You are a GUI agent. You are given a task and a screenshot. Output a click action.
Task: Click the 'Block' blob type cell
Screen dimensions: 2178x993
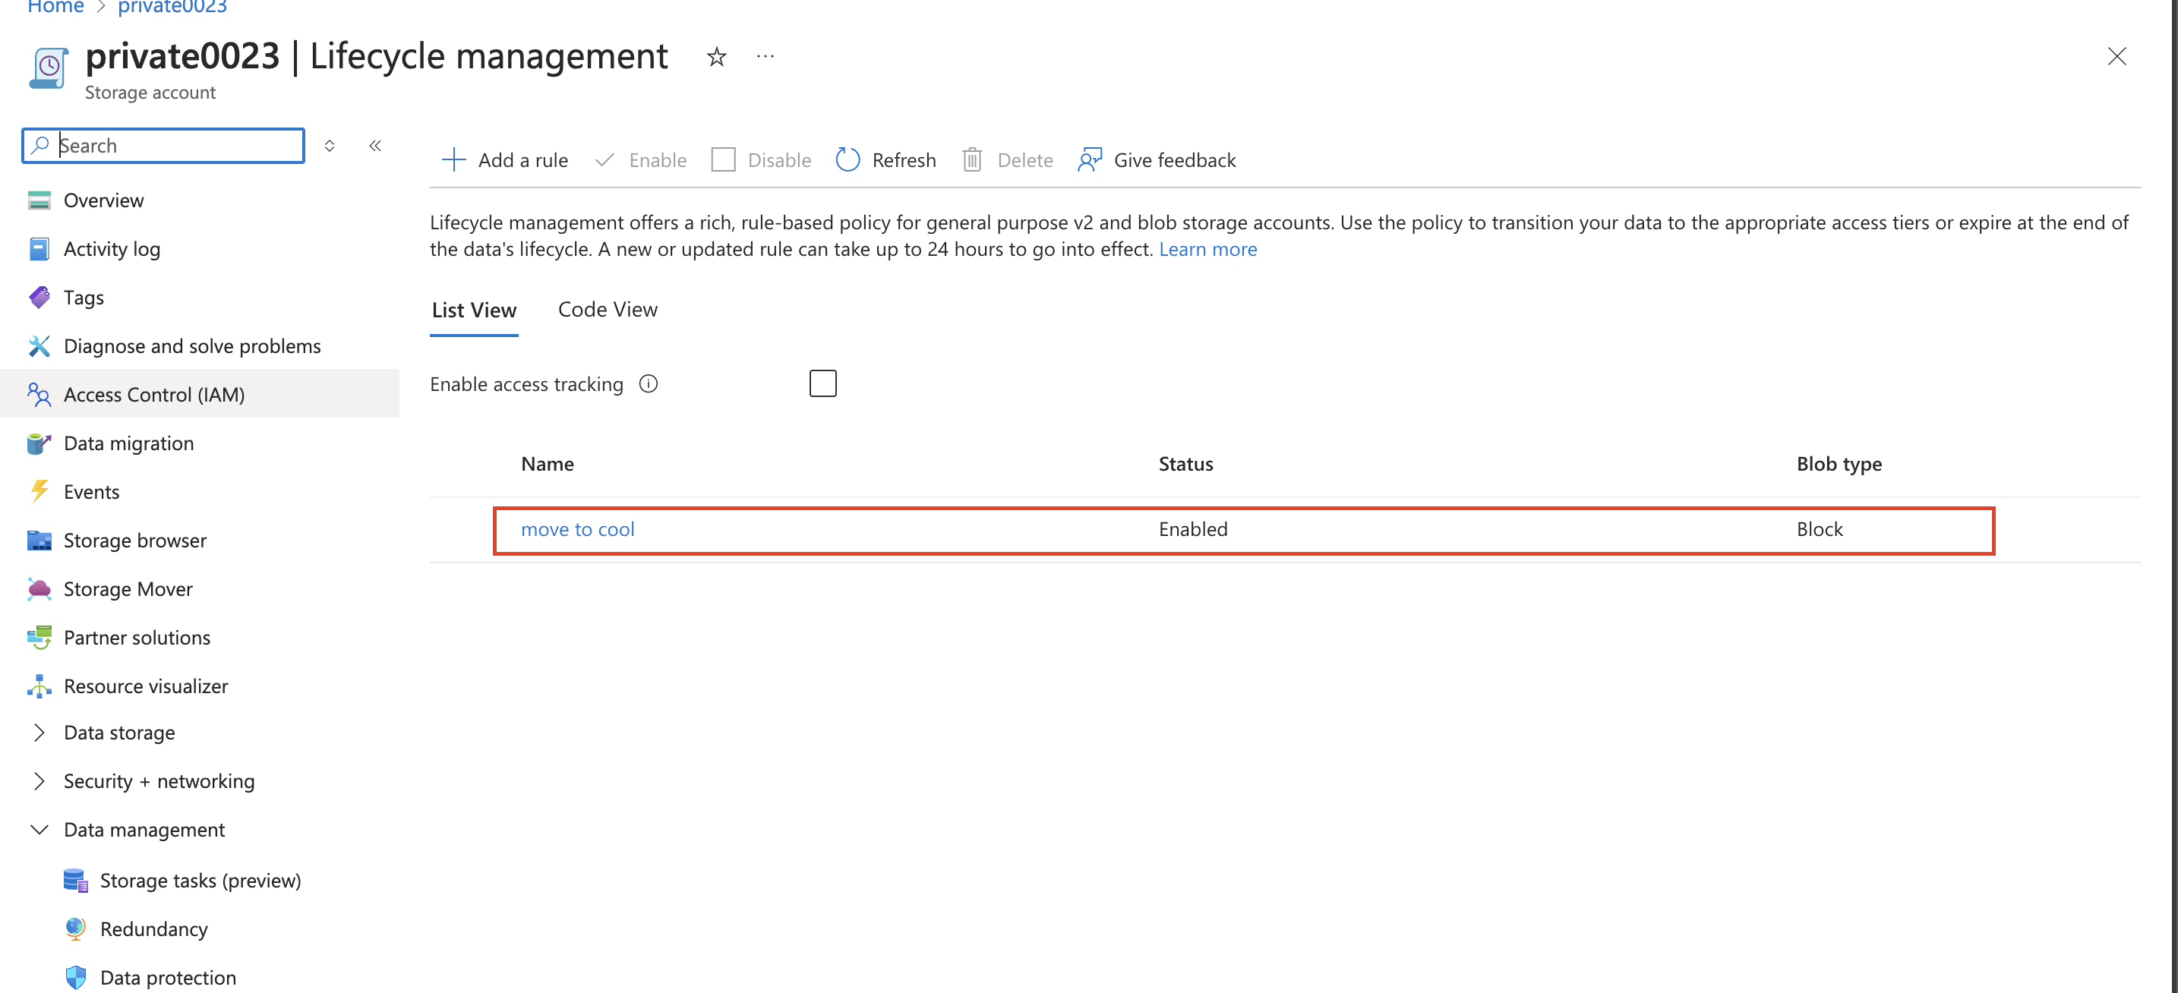(1820, 529)
